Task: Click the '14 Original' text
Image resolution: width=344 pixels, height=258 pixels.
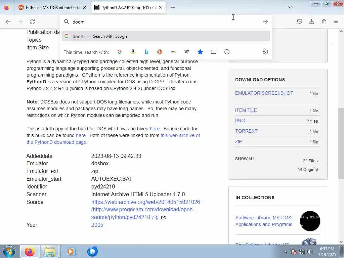Action: pyautogui.click(x=308, y=170)
